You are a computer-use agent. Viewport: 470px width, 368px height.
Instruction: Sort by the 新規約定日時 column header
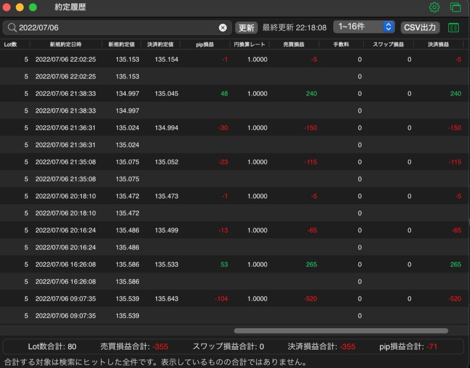66,45
